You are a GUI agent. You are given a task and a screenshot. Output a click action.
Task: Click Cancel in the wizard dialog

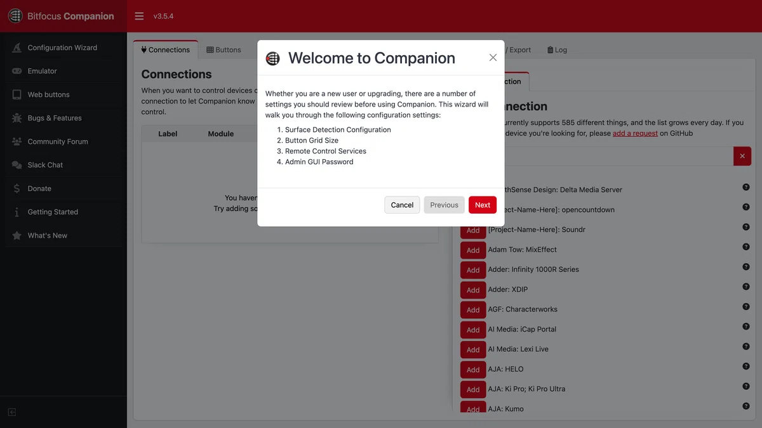coord(402,205)
